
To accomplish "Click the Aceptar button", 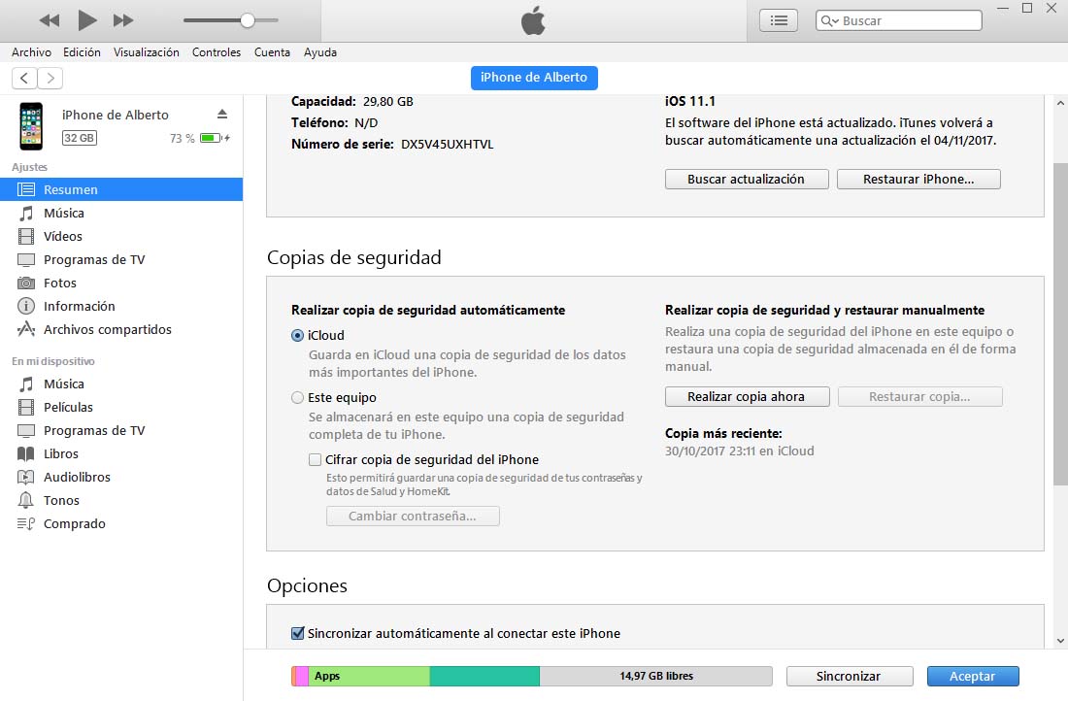I will [973, 677].
